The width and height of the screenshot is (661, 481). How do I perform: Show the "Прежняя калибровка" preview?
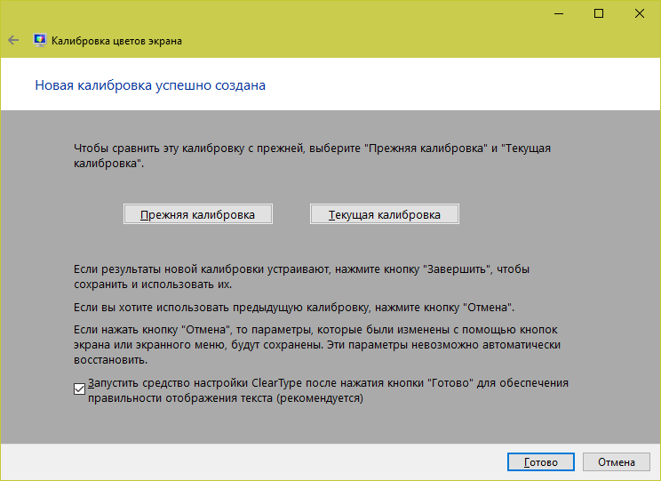(197, 214)
